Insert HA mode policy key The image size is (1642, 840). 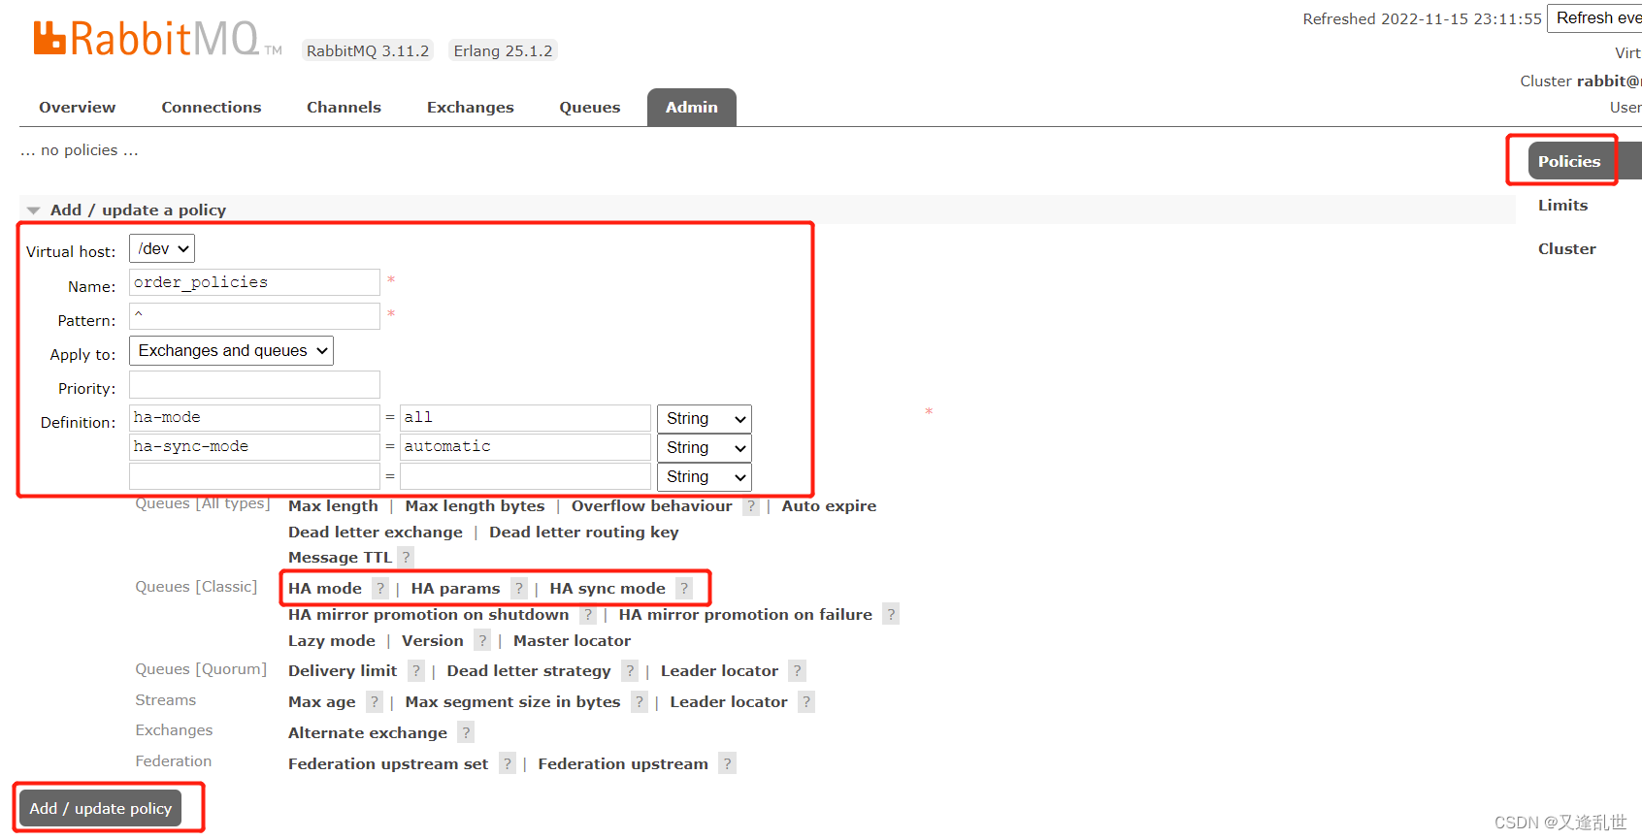pyautogui.click(x=325, y=589)
